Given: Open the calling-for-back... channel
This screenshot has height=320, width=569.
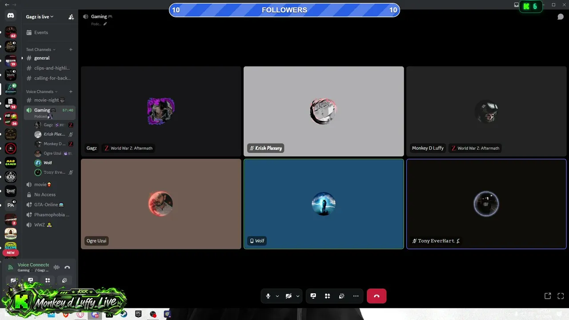Looking at the screenshot, I should coord(49,78).
